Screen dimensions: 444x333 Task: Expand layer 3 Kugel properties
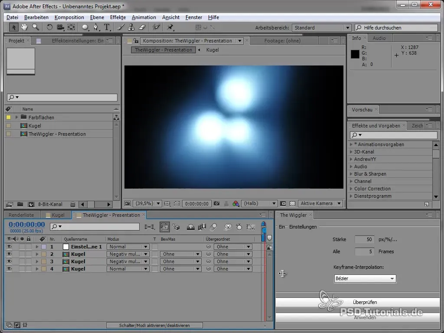(x=37, y=261)
